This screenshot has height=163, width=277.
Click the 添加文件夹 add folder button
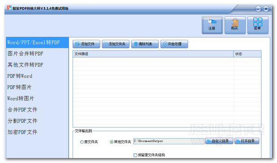tap(116, 44)
